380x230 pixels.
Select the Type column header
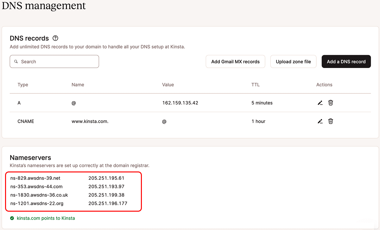[23, 85]
